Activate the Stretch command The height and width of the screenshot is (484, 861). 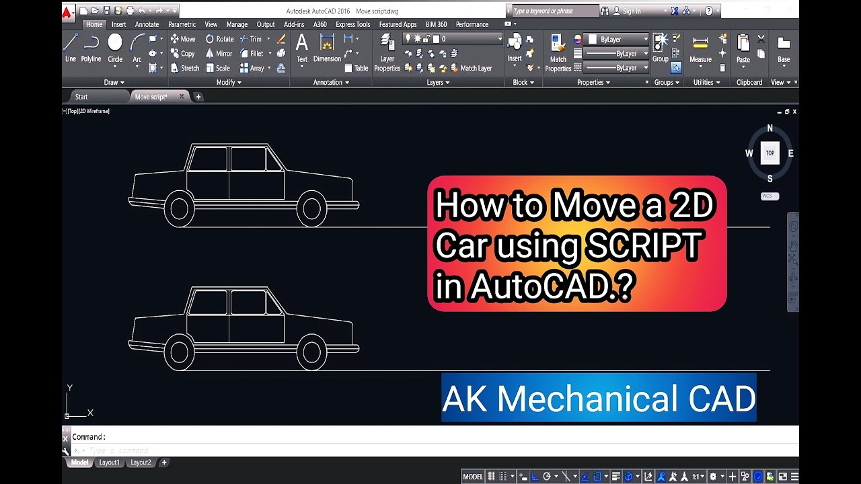[185, 68]
